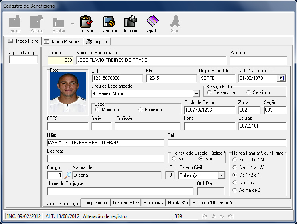
Task: Click the Digite o Código input field
Action: coord(23,60)
